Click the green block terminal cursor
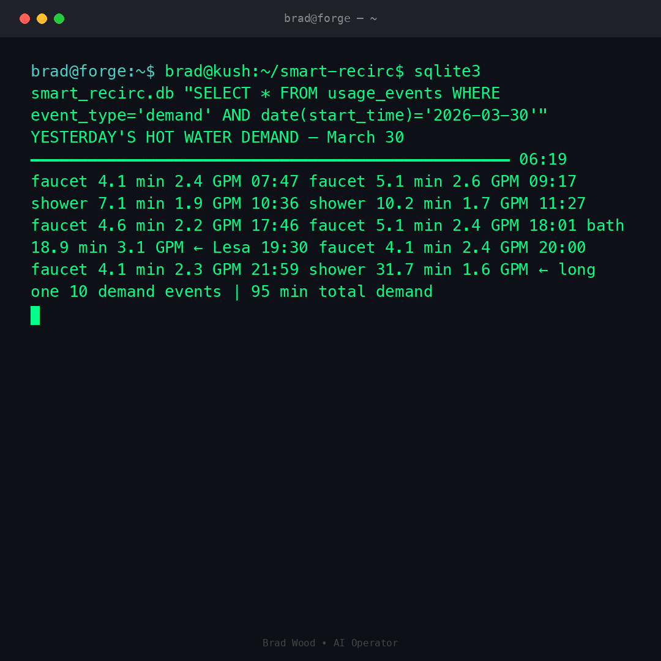 click(35, 315)
